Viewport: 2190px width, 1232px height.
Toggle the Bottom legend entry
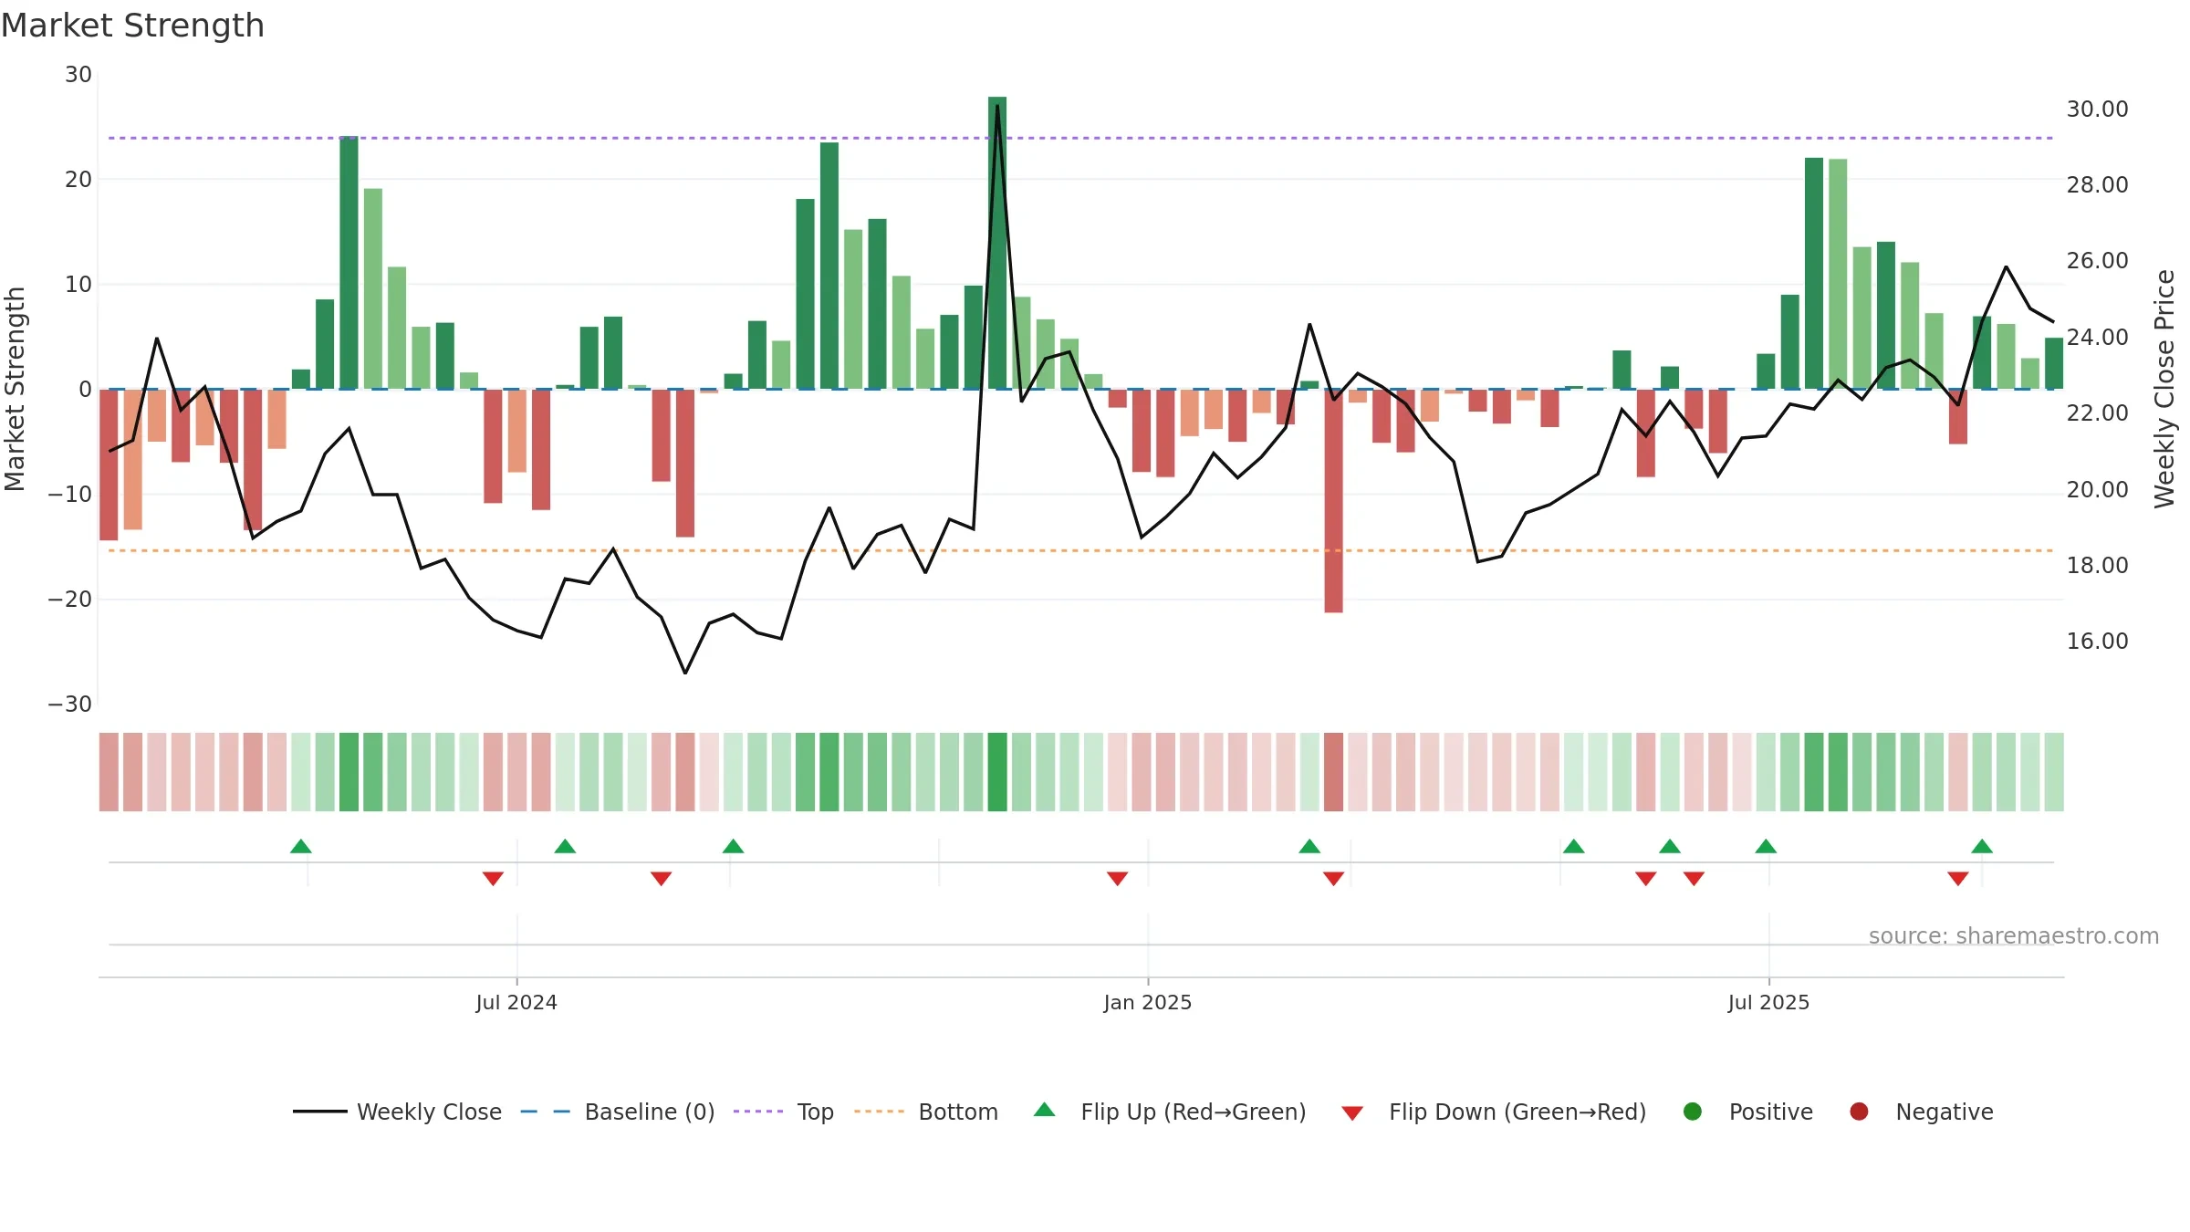pyautogui.click(x=926, y=1112)
